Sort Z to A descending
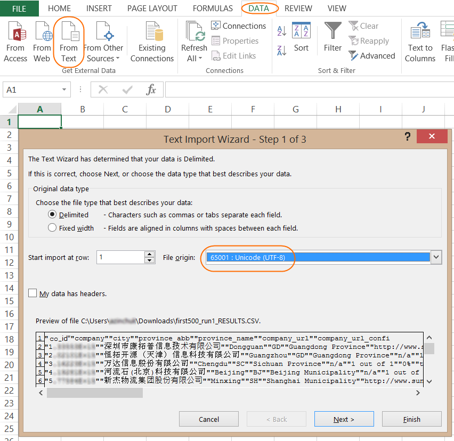The height and width of the screenshot is (441, 454). click(x=282, y=51)
